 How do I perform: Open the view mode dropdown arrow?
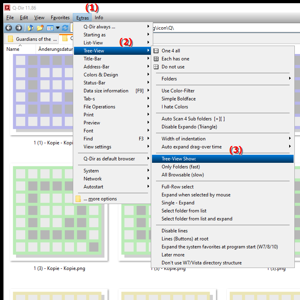pyautogui.click(x=58, y=28)
